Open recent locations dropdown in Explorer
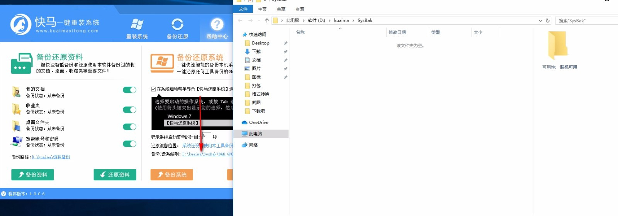 [259, 21]
